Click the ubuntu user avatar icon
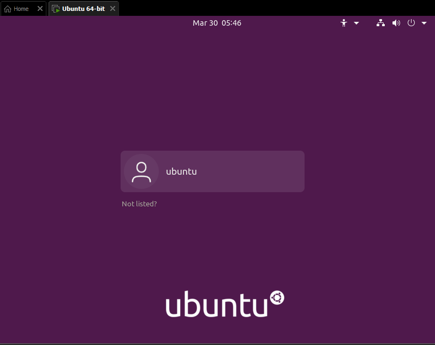This screenshot has height=345, width=435. click(141, 171)
